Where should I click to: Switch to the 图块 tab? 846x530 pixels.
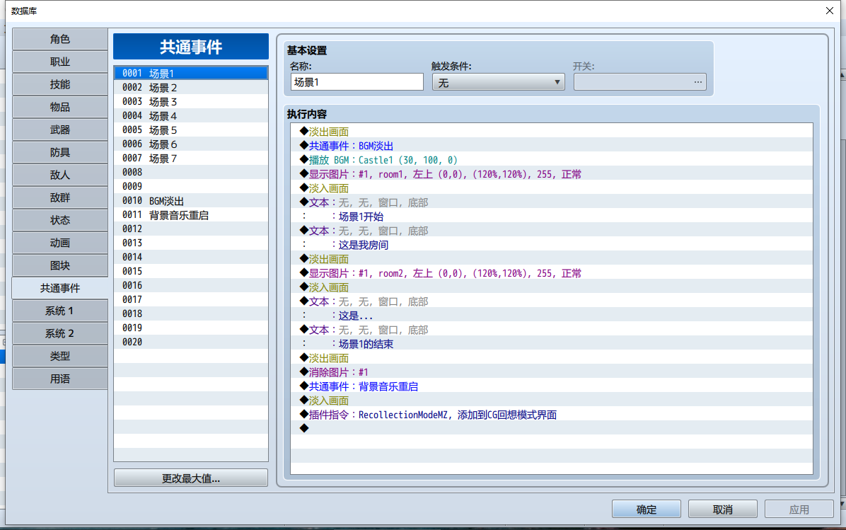pyautogui.click(x=60, y=266)
